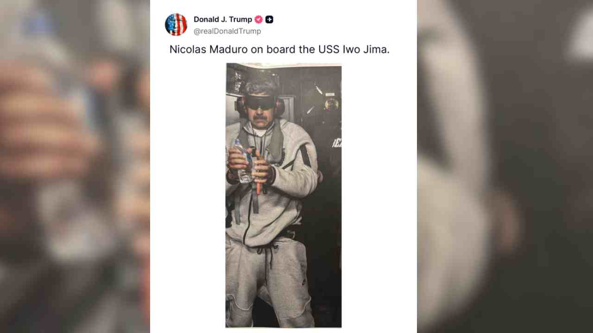593x333 pixels.
Task: Click white space right of the plus badge
Action: coord(343,19)
